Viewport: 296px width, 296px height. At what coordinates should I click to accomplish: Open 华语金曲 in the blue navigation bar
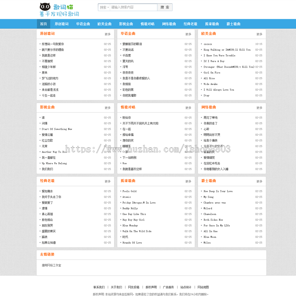click(83, 24)
